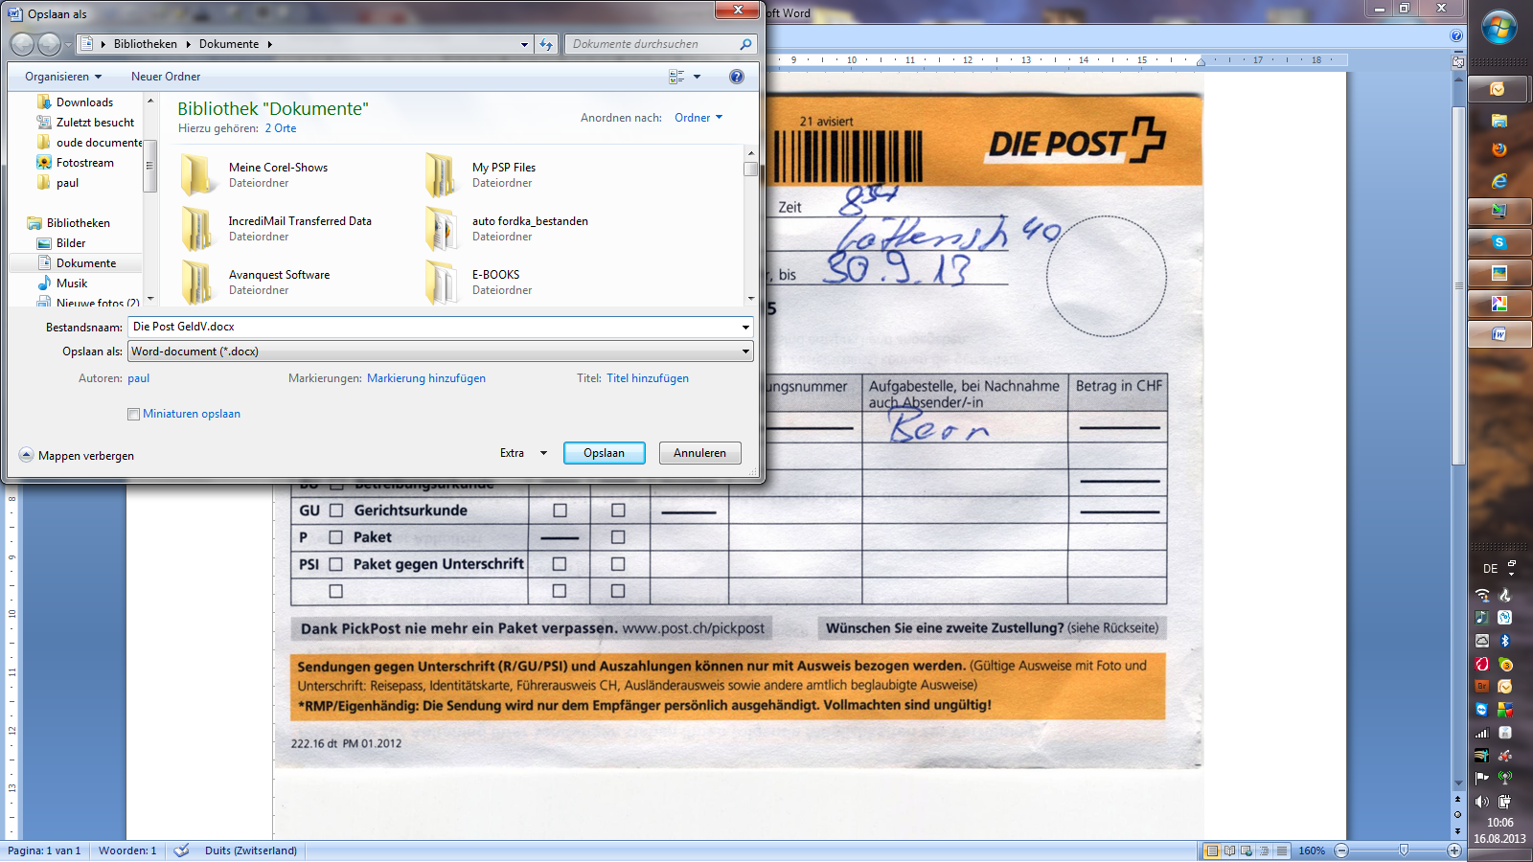
Task: Click the Markierung hinzufügen link
Action: coord(426,378)
